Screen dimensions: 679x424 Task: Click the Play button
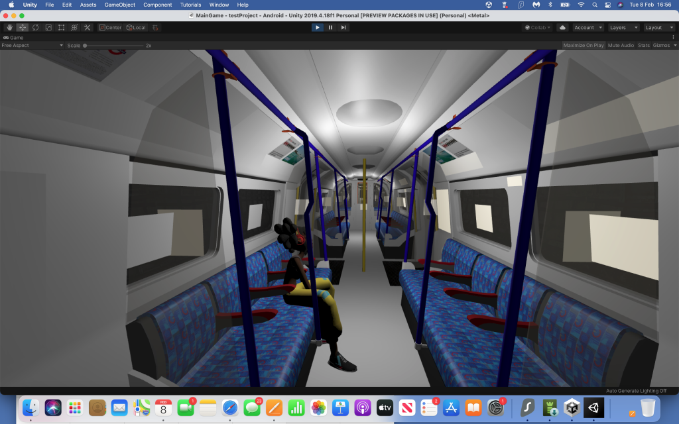(x=318, y=27)
